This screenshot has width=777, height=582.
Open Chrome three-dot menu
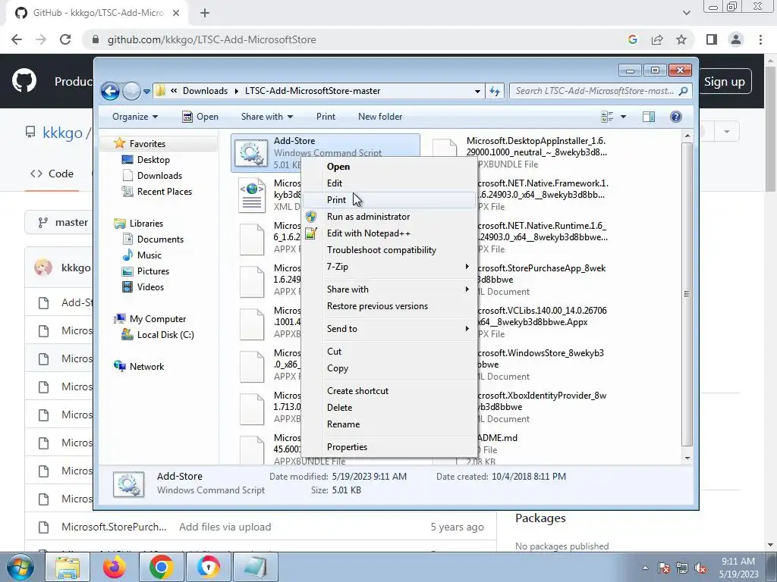(760, 39)
